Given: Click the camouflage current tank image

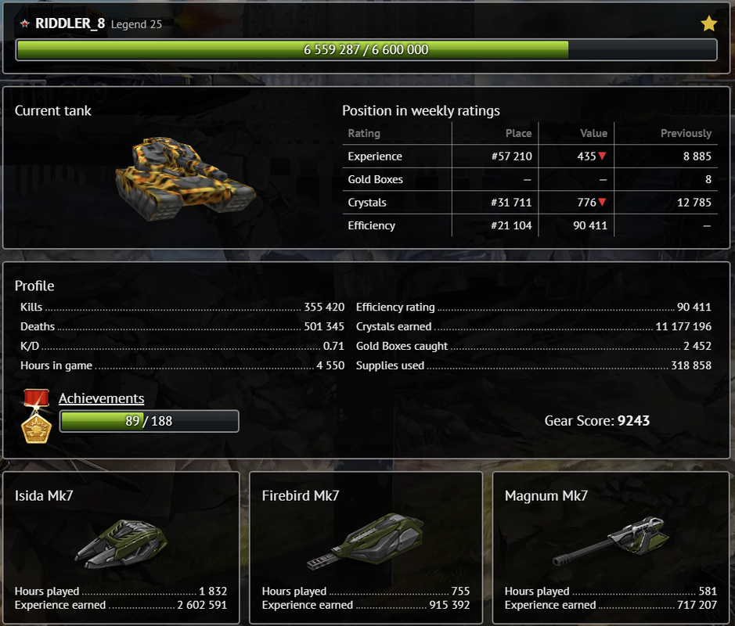Looking at the screenshot, I should 186,178.
